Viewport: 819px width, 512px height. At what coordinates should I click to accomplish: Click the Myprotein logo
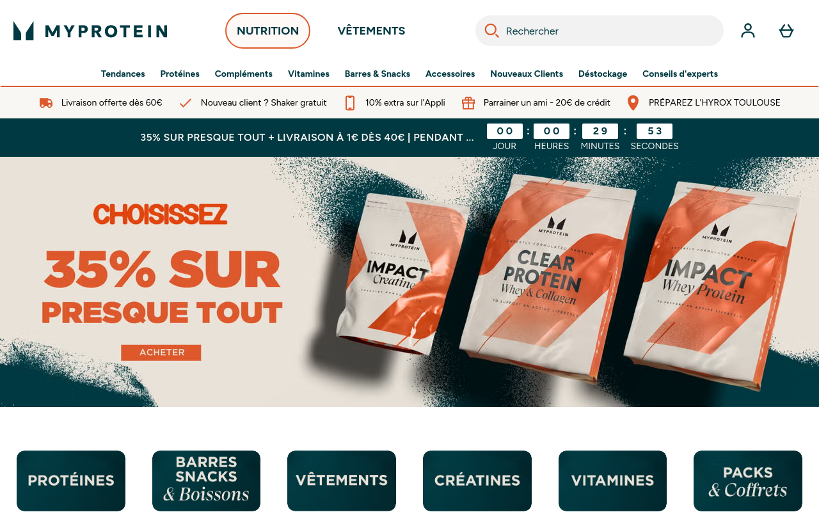pos(90,31)
